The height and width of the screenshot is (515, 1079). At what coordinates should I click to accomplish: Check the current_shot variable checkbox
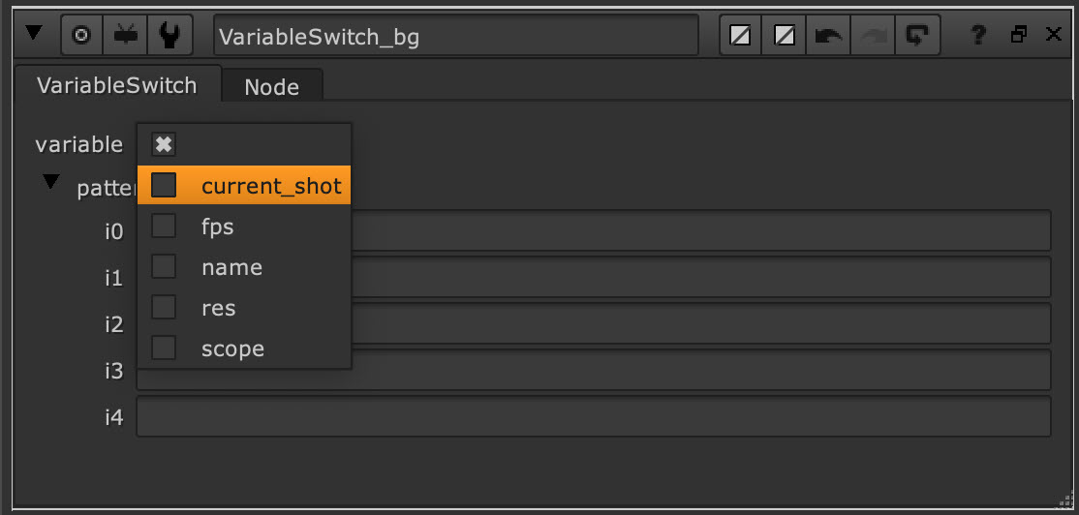(x=164, y=185)
